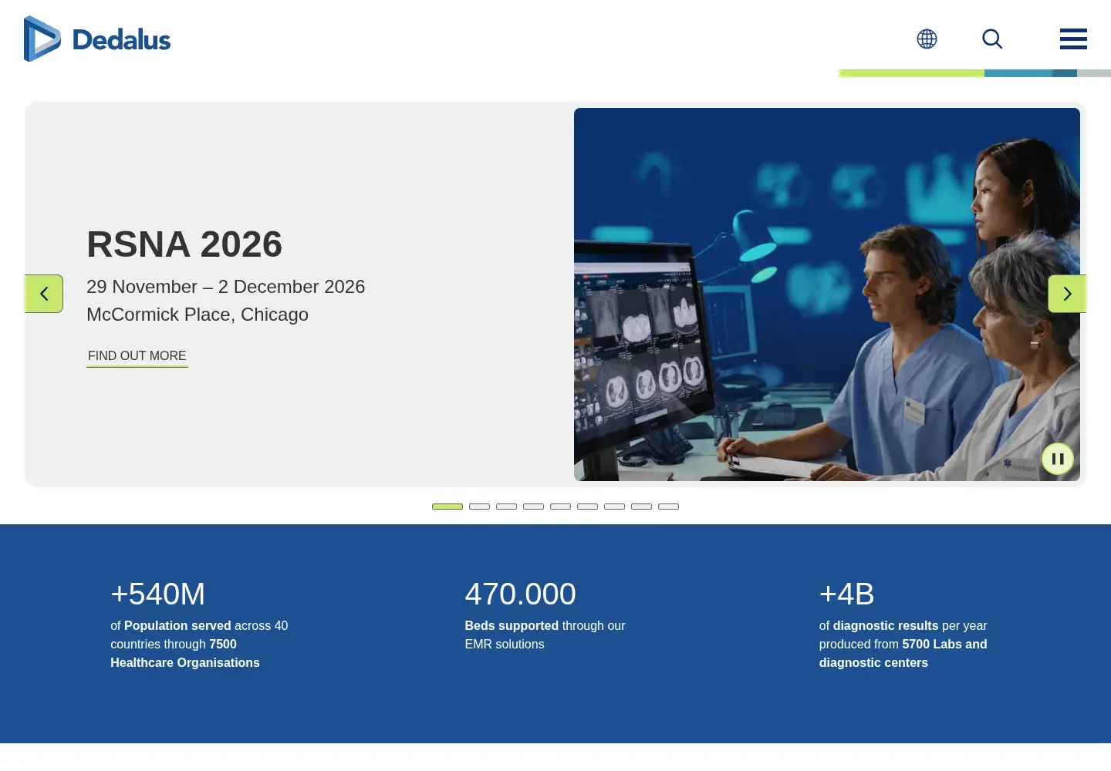The height and width of the screenshot is (771, 1111).
Task: Click the 470.000 beds statistic
Action: click(520, 594)
